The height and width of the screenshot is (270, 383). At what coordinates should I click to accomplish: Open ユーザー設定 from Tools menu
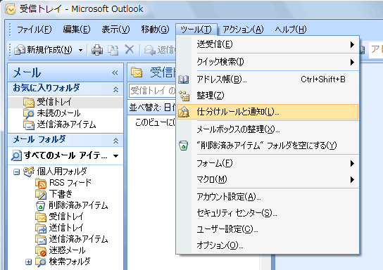[268, 229]
